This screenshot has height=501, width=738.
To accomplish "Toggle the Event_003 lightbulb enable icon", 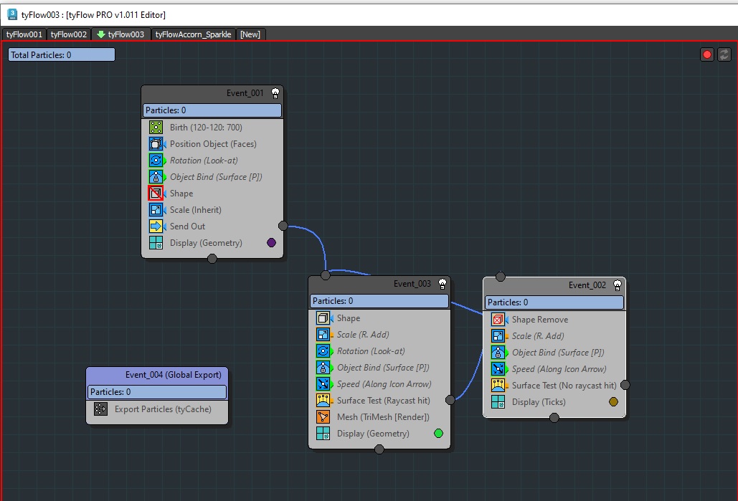I will [x=443, y=284].
